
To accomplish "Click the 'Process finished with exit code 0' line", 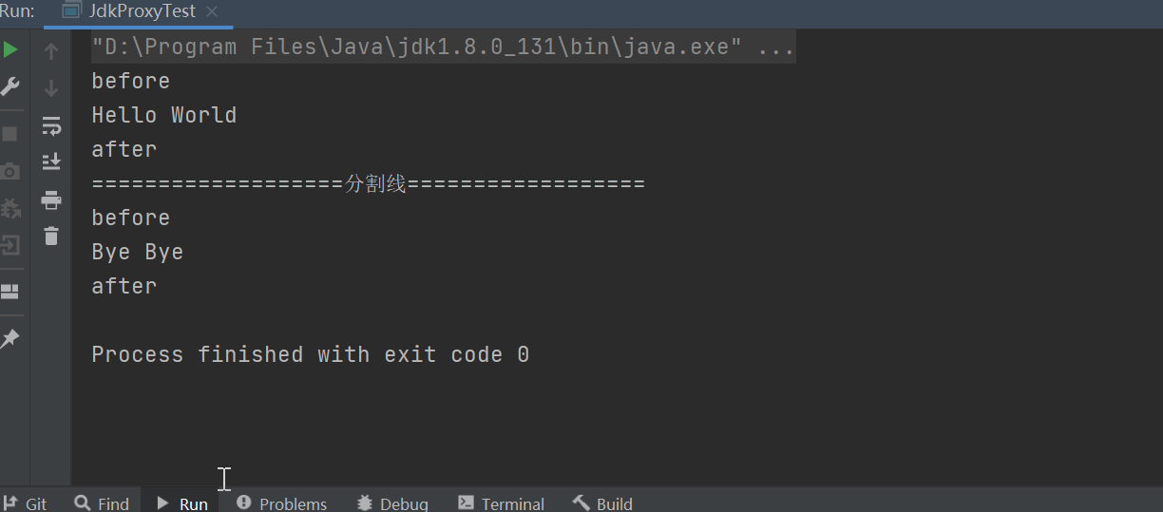I will [311, 354].
